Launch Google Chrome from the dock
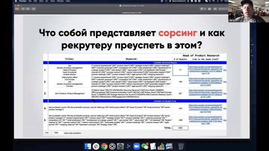Viewport: 269px width, 151px height. tap(104, 146)
